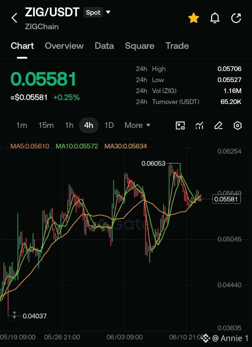Image resolution: width=252 pixels, height=347 pixels.
Task: Select the 1m timeframe
Action: click(22, 125)
